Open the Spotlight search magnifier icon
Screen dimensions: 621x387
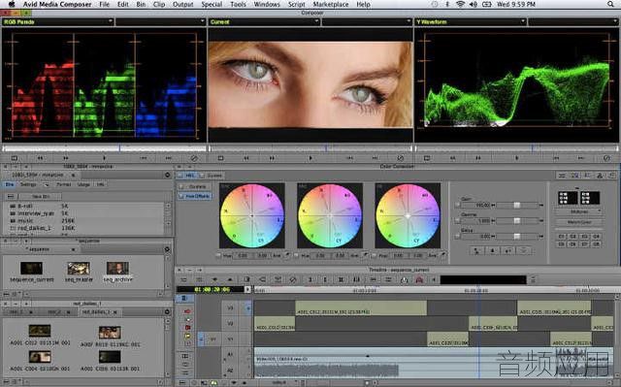tap(611, 4)
